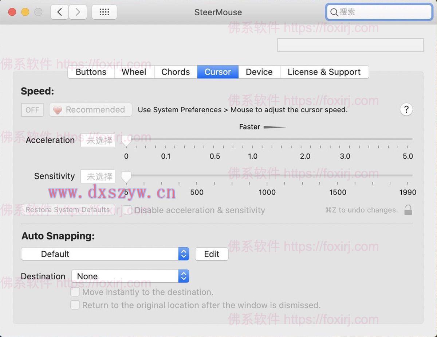The height and width of the screenshot is (337, 437).
Task: Click the '1000' sensitivity scale value
Action: 267,192
